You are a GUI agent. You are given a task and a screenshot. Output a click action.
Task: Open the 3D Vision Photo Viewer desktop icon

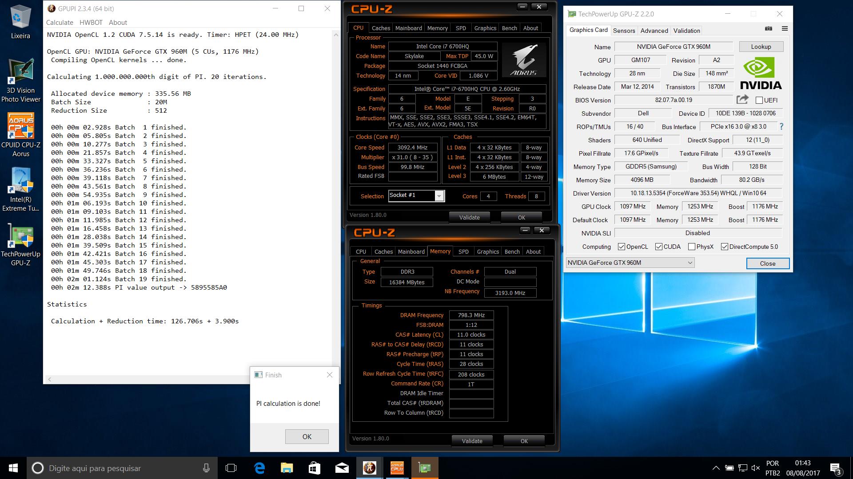[20, 81]
